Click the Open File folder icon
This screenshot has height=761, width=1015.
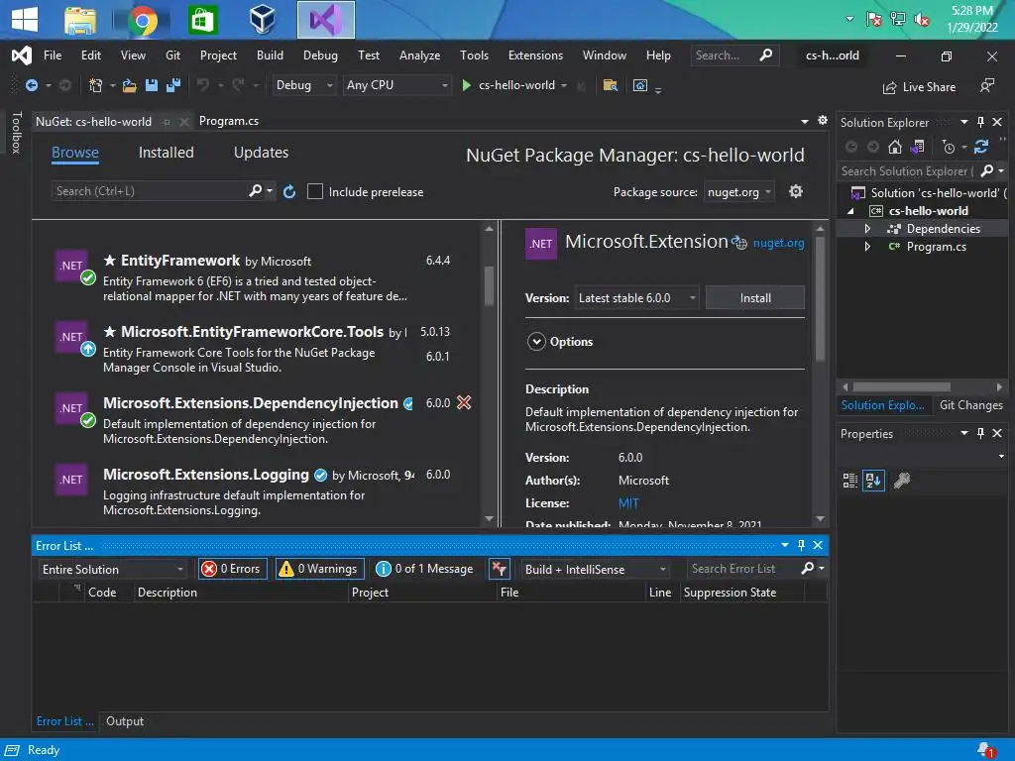click(x=130, y=85)
